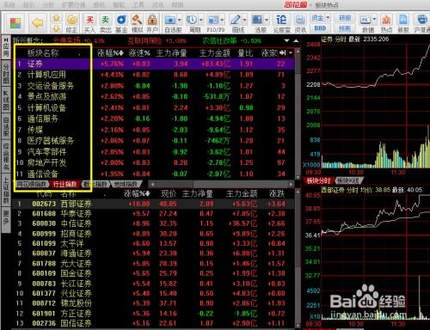
Task: Click the 开户 lock icon
Action: [x=152, y=23]
